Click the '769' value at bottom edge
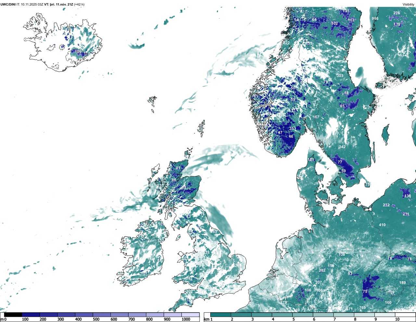 (362, 308)
